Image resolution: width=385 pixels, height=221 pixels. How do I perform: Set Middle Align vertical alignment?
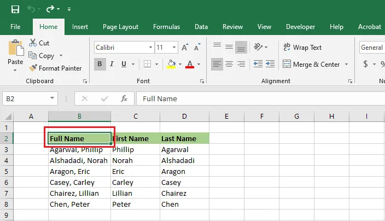(x=229, y=47)
